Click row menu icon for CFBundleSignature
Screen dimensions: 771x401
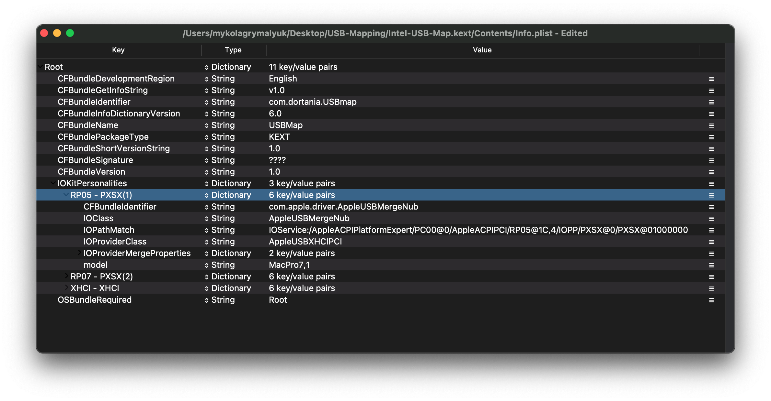711,160
